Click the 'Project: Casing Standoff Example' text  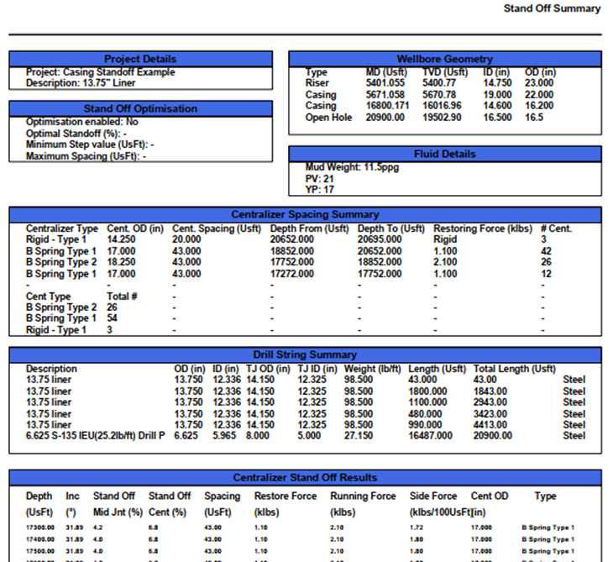point(100,72)
